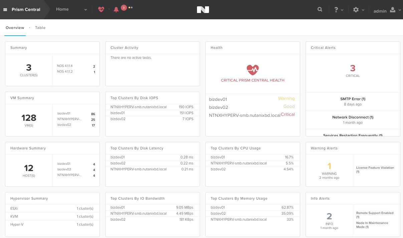Click bizdev02 4.54% CPU usage row
The image size is (403, 238).
pyautogui.click(x=252, y=169)
